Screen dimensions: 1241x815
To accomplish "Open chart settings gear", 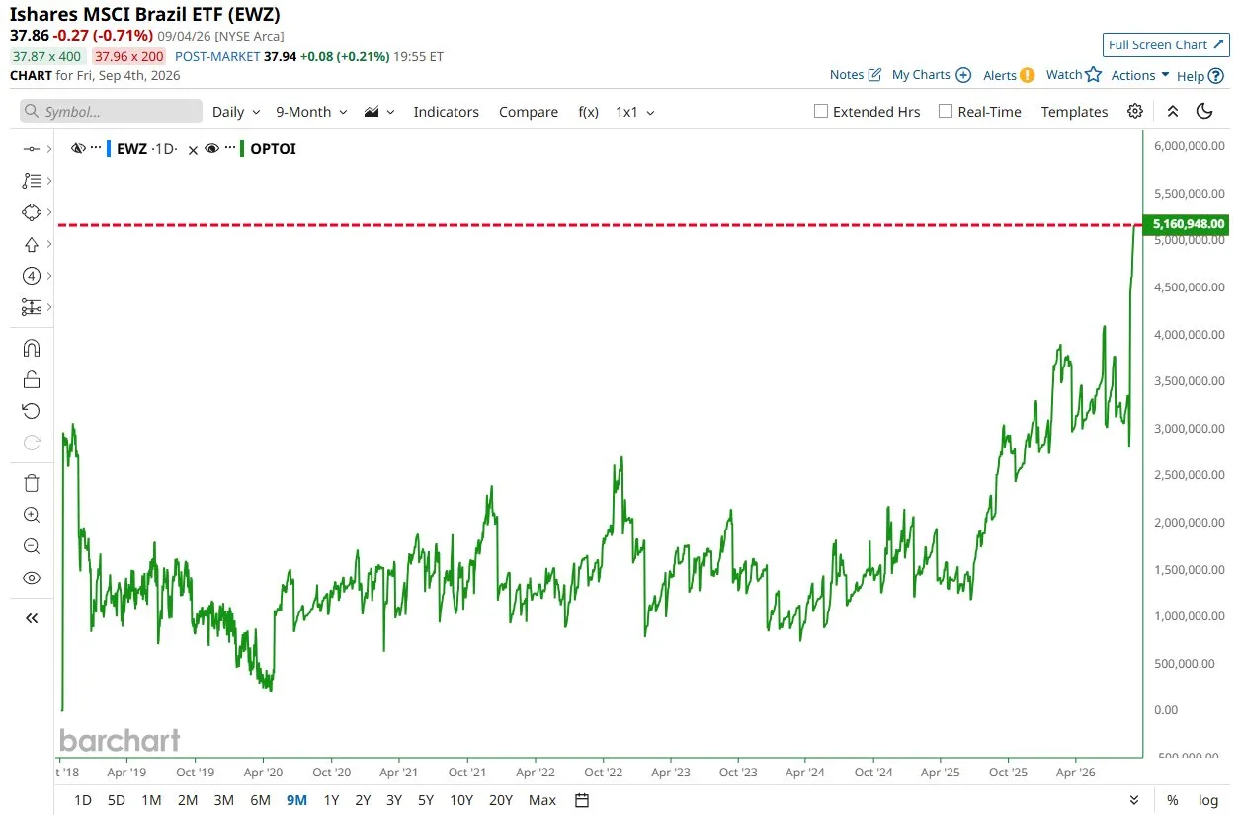I will tap(1135, 111).
